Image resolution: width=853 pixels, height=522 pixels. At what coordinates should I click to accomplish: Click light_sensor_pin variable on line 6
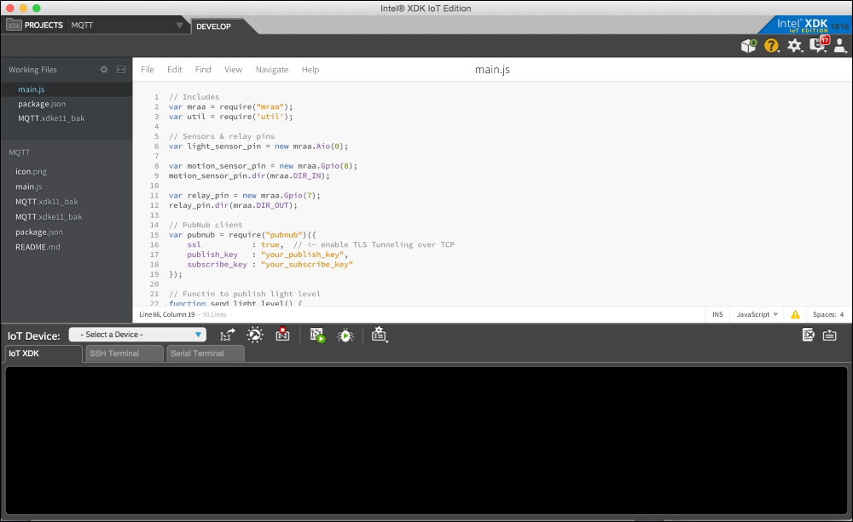(224, 146)
